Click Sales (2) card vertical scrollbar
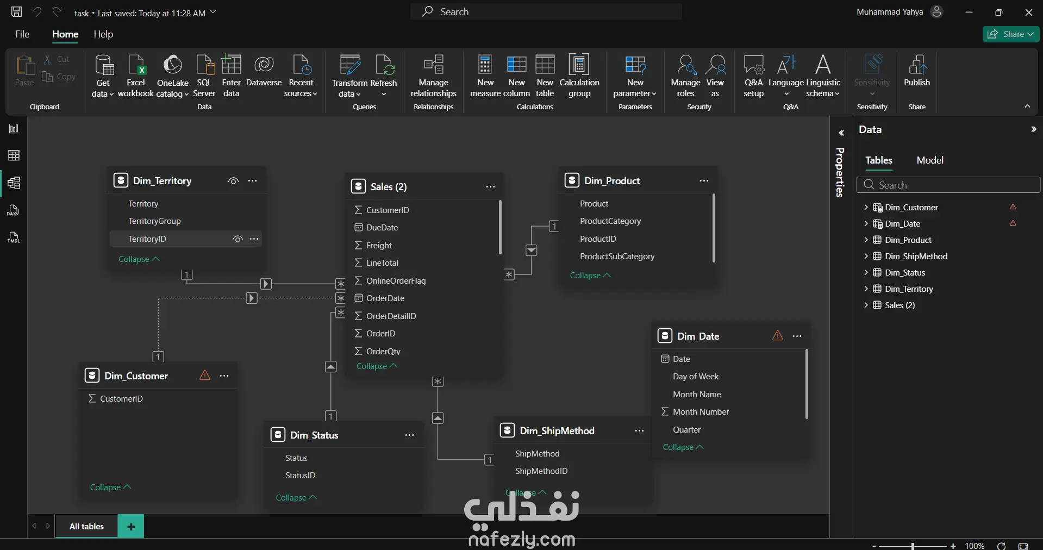Screen dimensions: 1043x550 500,227
